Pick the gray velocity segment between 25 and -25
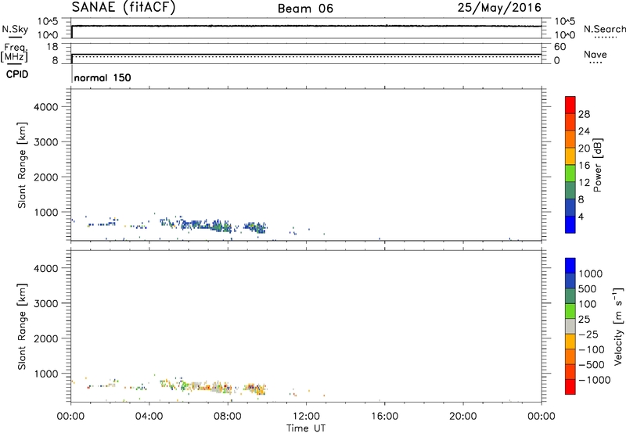The width and height of the screenshot is (626, 433). (570, 326)
